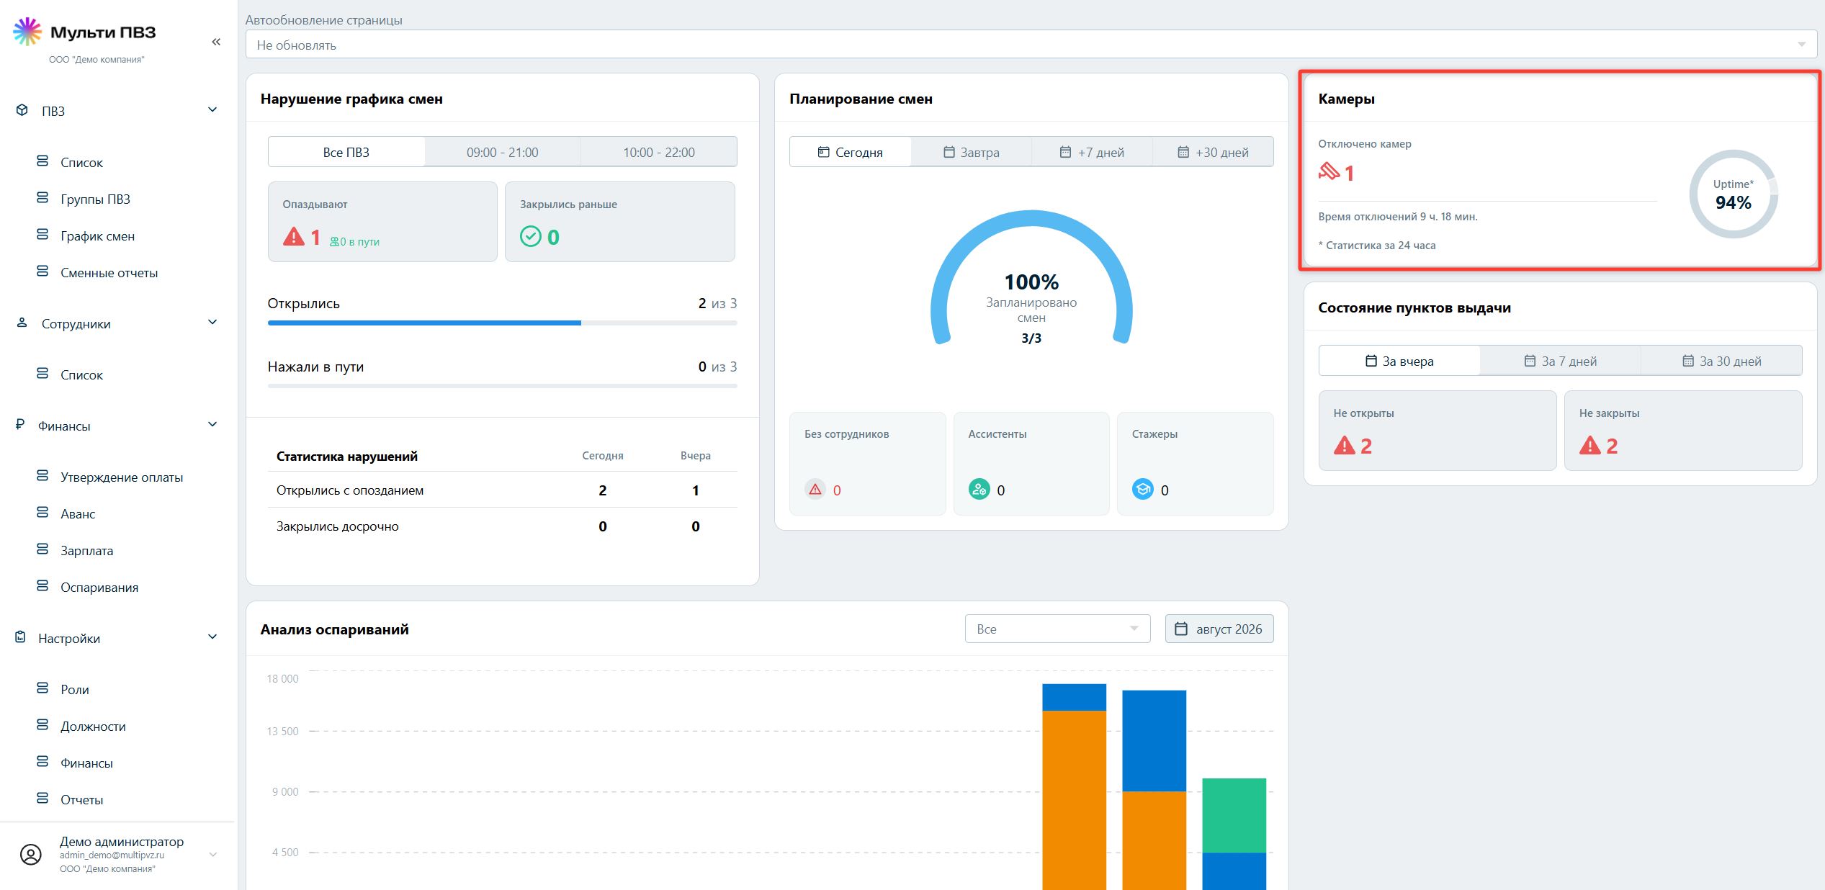Open Зарплата page
Screen dimensions: 1825x890
point(86,550)
